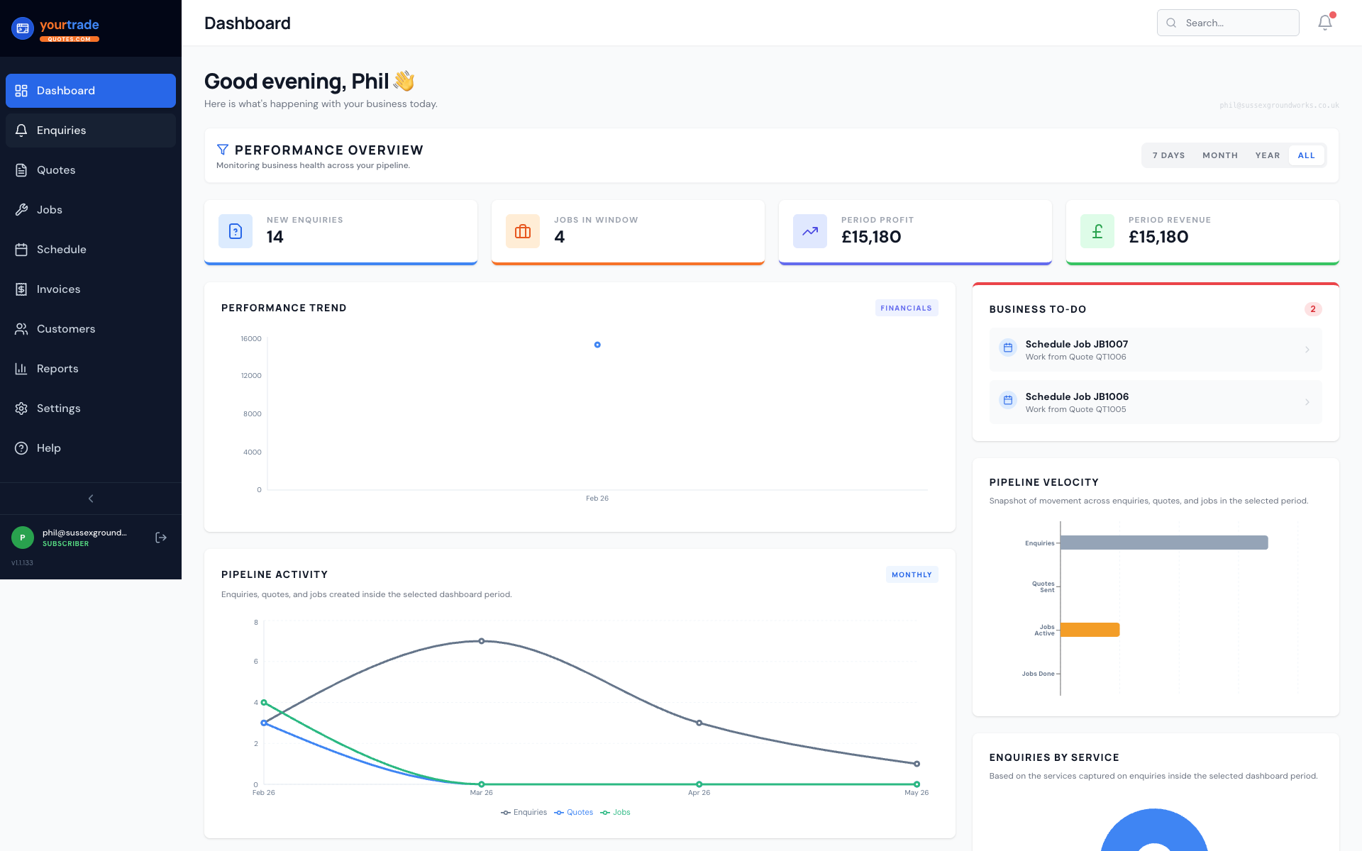1362x851 pixels.
Task: Click the Invoices receipt icon in sidebar
Action: tap(21, 289)
